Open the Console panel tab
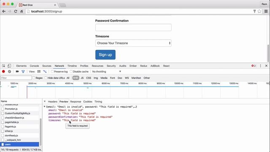Viewport: 270px width, 152px height. click(34, 66)
